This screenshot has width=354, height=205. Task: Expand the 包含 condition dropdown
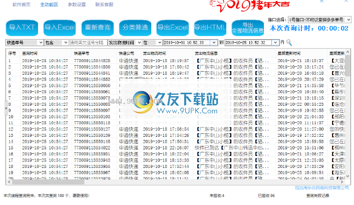point(66,43)
